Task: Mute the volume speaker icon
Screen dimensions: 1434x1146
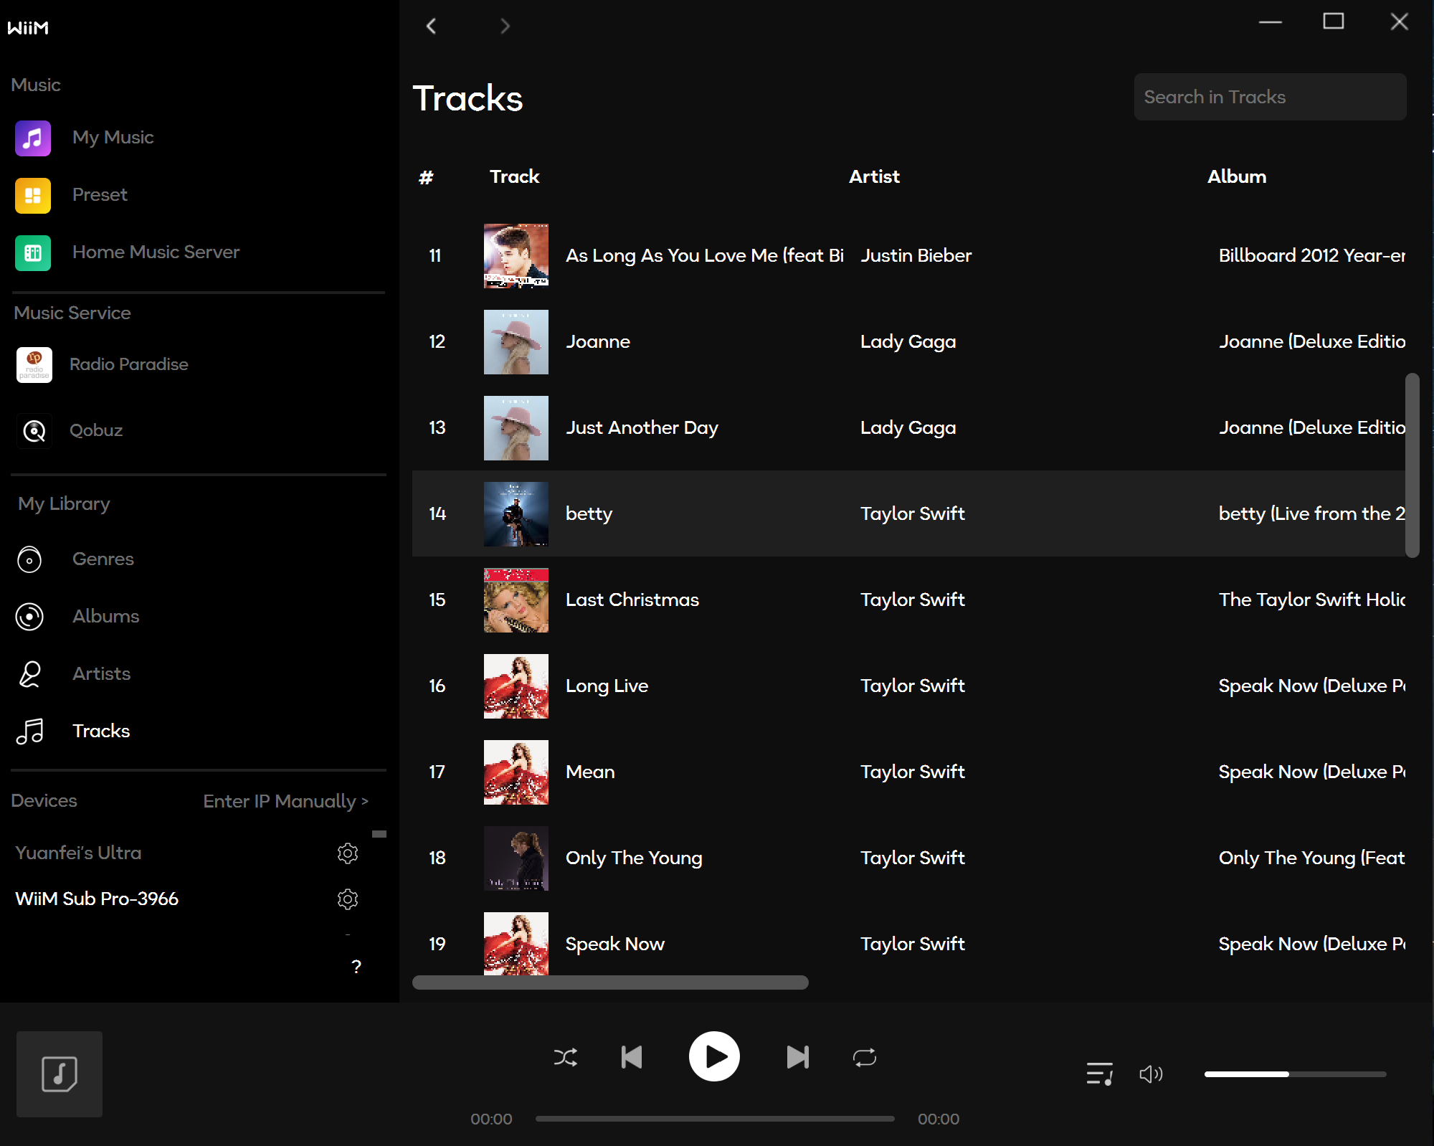Action: (1151, 1074)
